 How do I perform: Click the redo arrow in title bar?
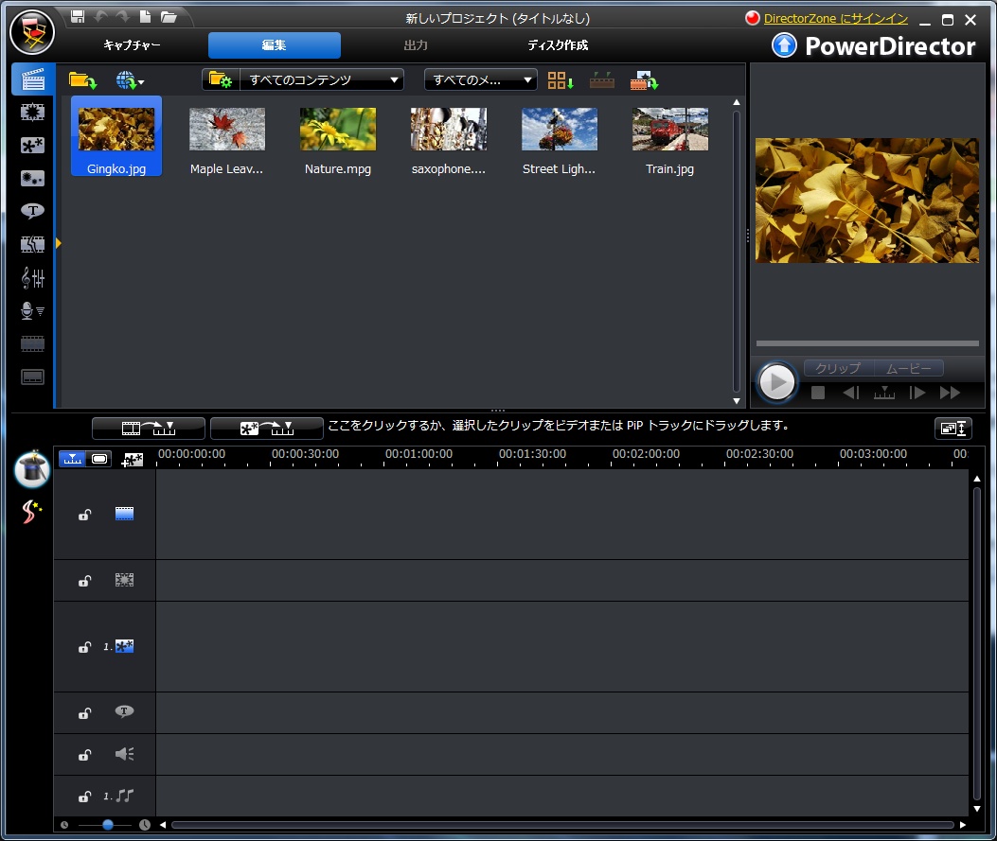[x=123, y=16]
